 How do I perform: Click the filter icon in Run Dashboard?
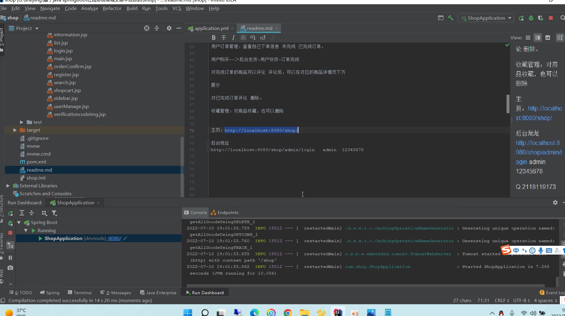coord(54,213)
